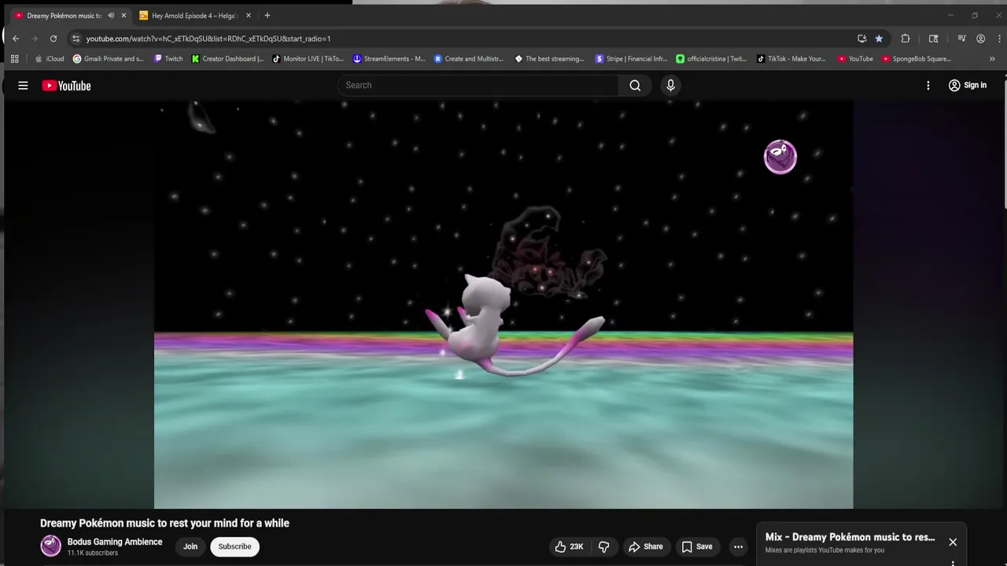Open the Extensions puzzle icon

[x=906, y=39]
